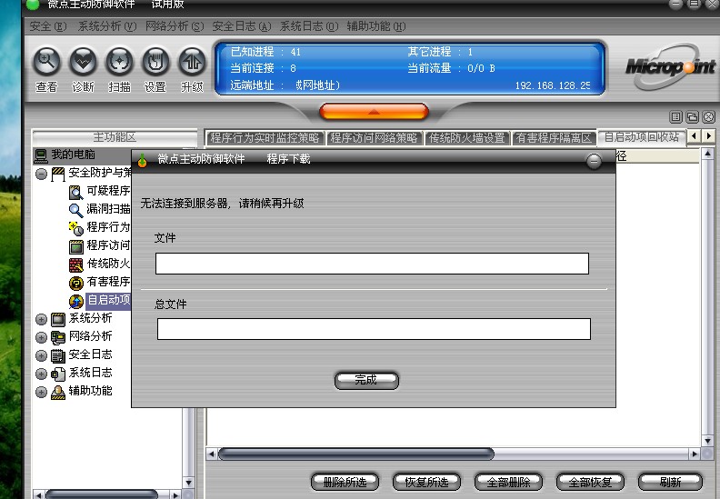Switch to 传统防火墙设置 tab
Viewport: 720px width, 499px height.
466,138
